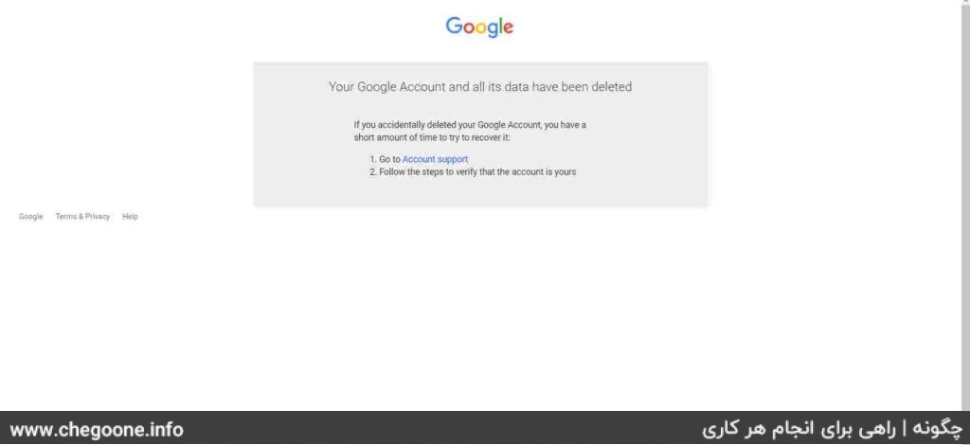Click the www.chegoone.info watermark
Viewport: 970px width, 445px height.
pyautogui.click(x=97, y=429)
